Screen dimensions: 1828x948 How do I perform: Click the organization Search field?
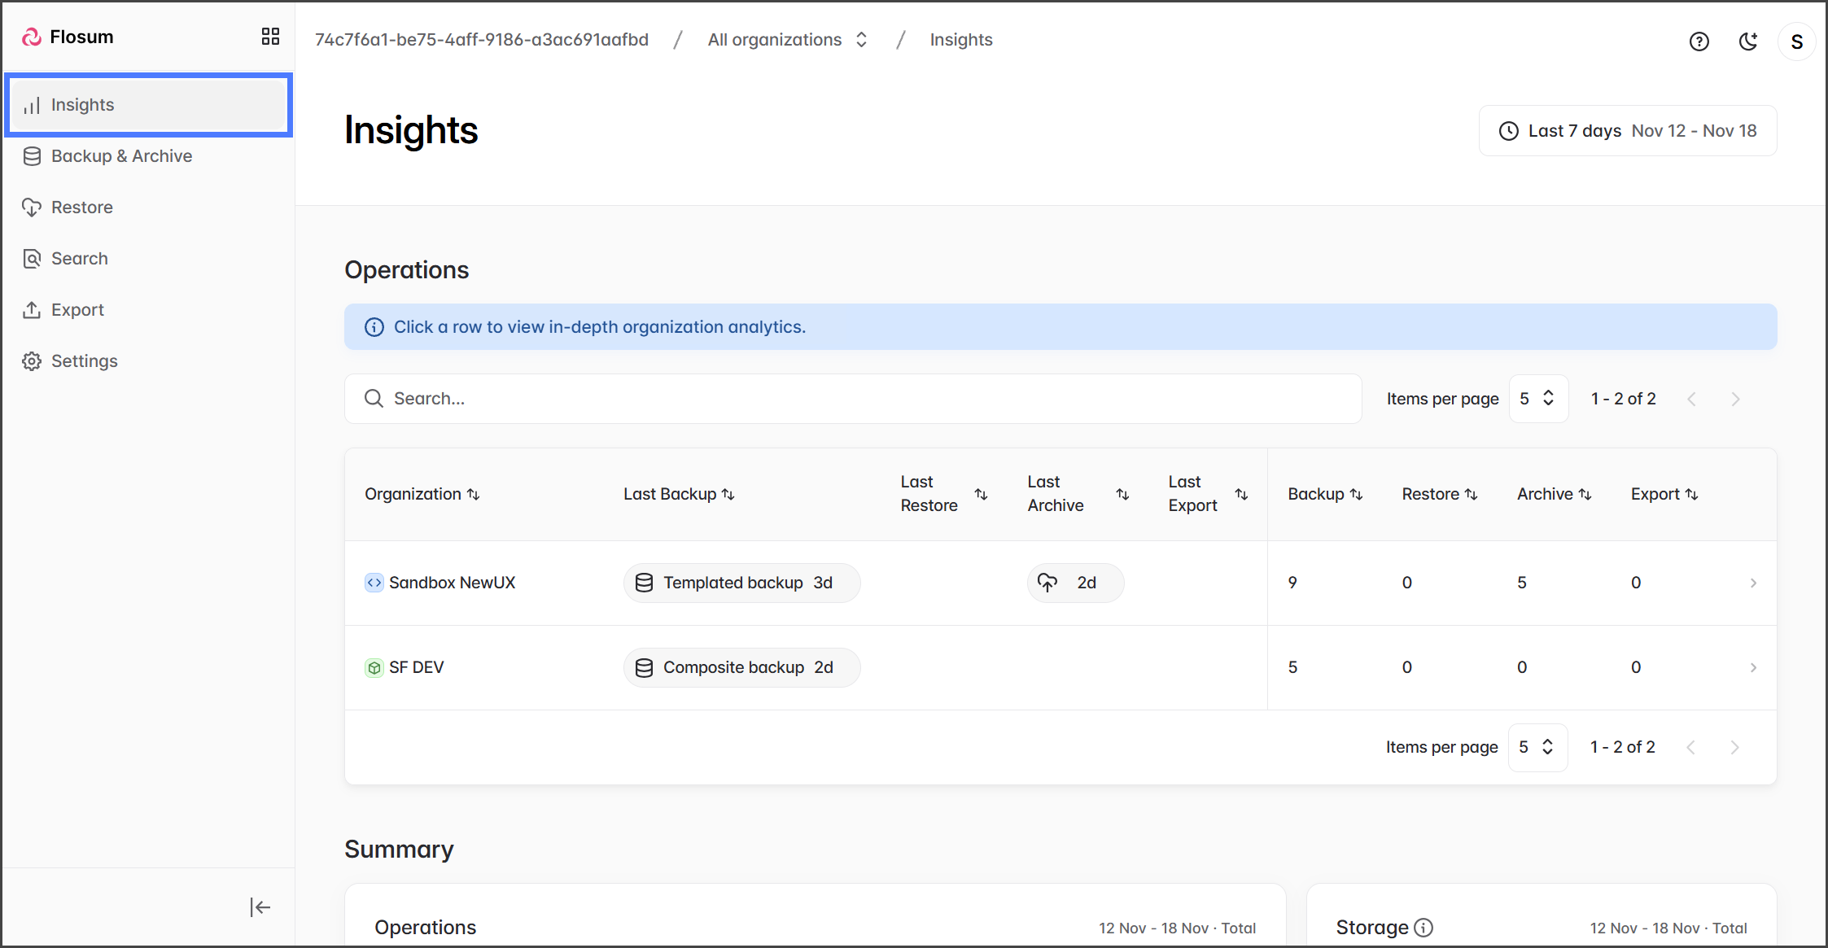point(852,399)
